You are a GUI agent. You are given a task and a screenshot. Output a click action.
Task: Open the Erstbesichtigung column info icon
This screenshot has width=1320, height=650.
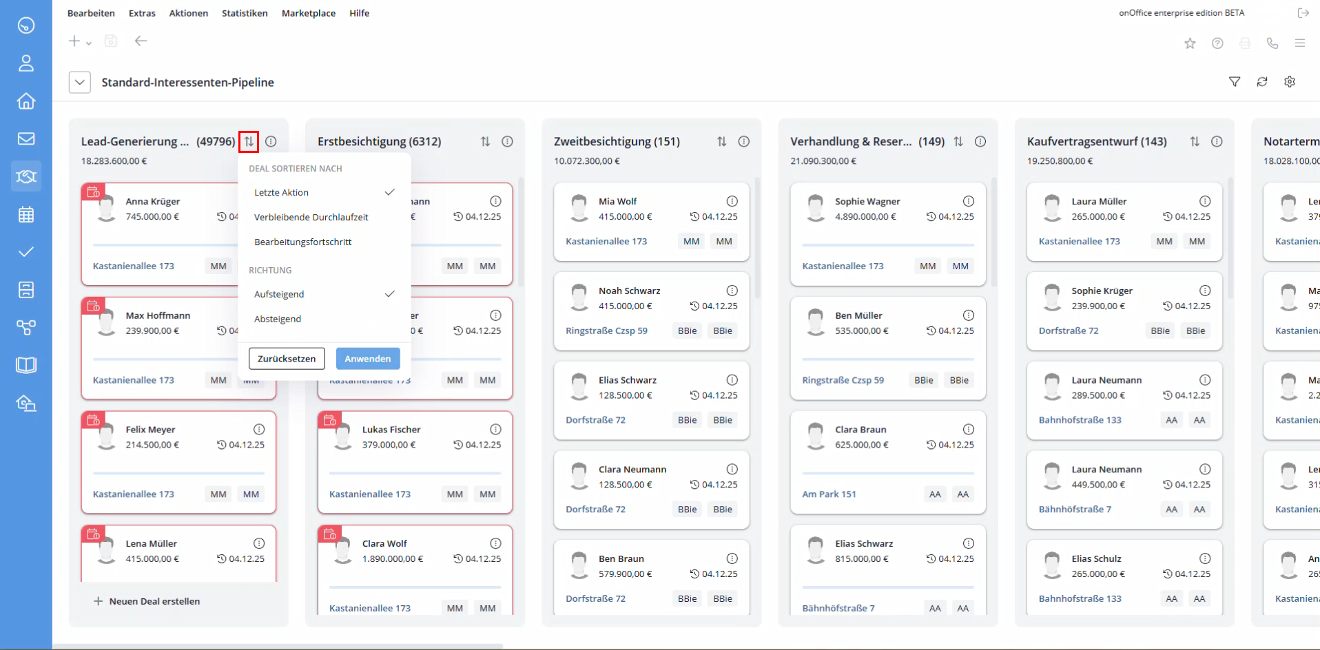point(507,141)
